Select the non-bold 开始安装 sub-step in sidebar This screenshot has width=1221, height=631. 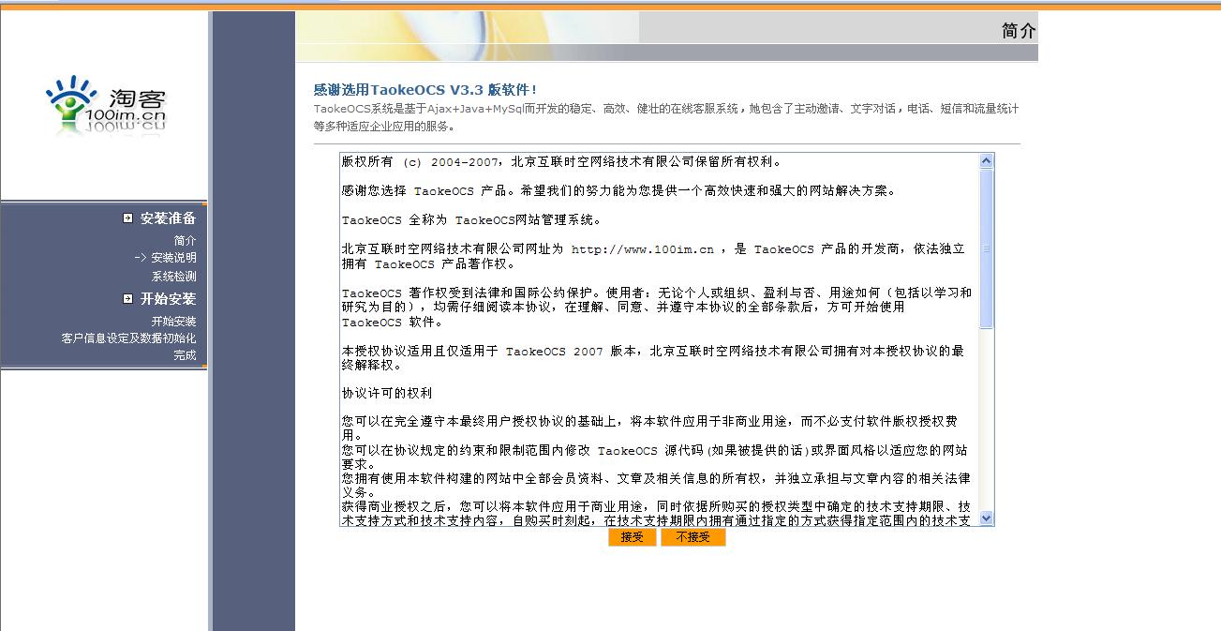point(173,322)
